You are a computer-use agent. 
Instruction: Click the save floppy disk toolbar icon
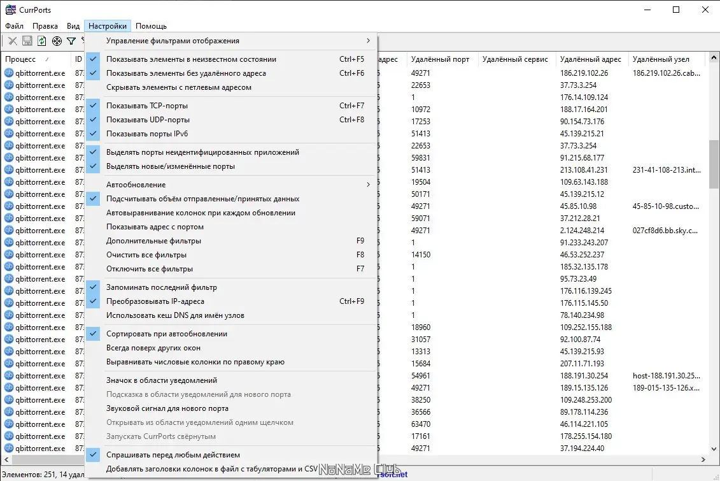coord(27,41)
